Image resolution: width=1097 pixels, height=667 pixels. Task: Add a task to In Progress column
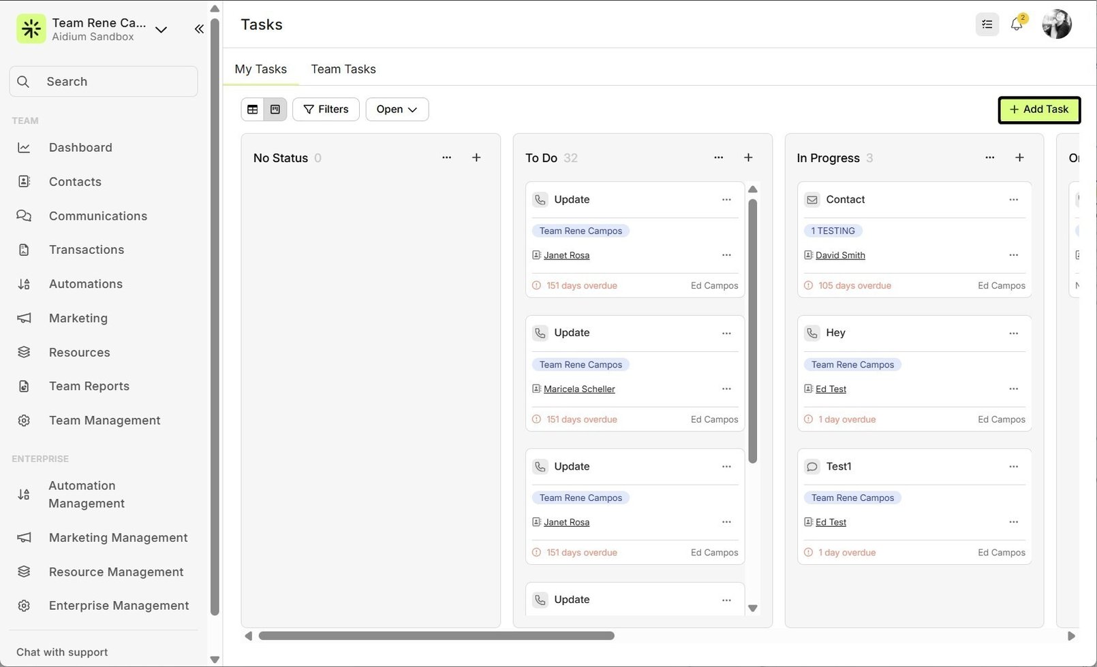pos(1019,157)
